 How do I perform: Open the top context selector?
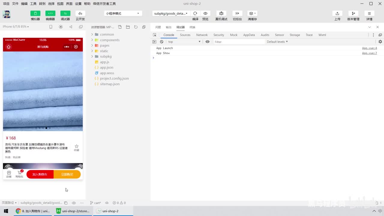click(x=184, y=42)
